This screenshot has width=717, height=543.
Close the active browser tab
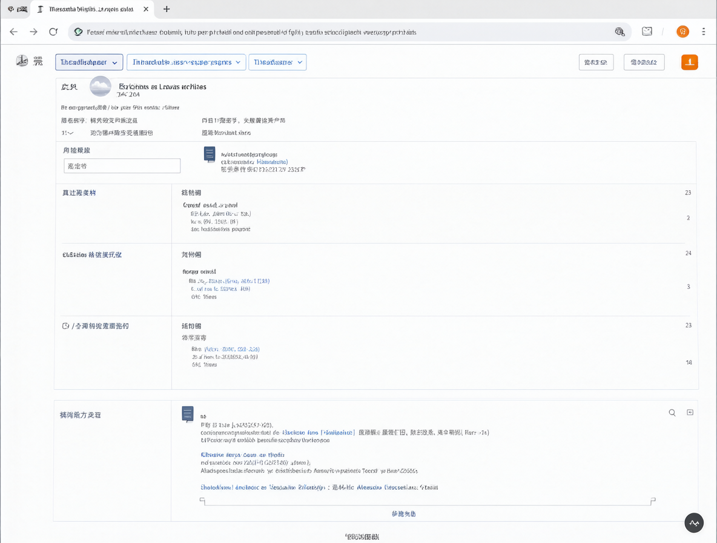point(146,9)
